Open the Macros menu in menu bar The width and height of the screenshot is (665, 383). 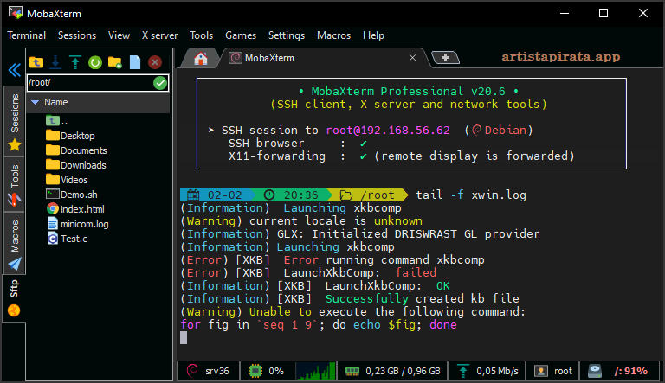point(333,35)
